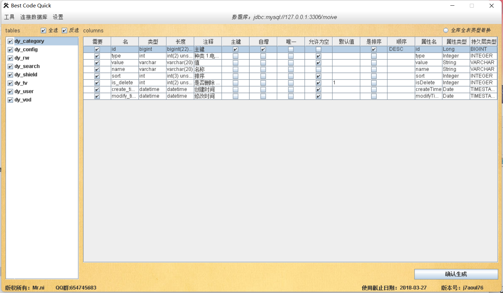Click the 确认生成 button
The width and height of the screenshot is (503, 293).
tap(456, 274)
